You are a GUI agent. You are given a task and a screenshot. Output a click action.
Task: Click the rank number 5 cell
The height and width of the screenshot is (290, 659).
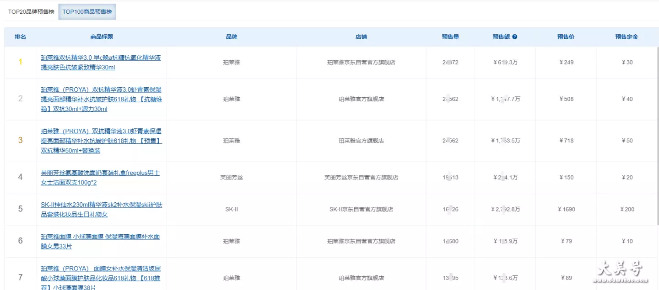click(x=20, y=209)
